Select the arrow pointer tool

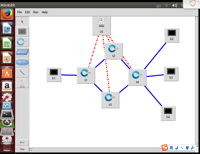(22, 22)
